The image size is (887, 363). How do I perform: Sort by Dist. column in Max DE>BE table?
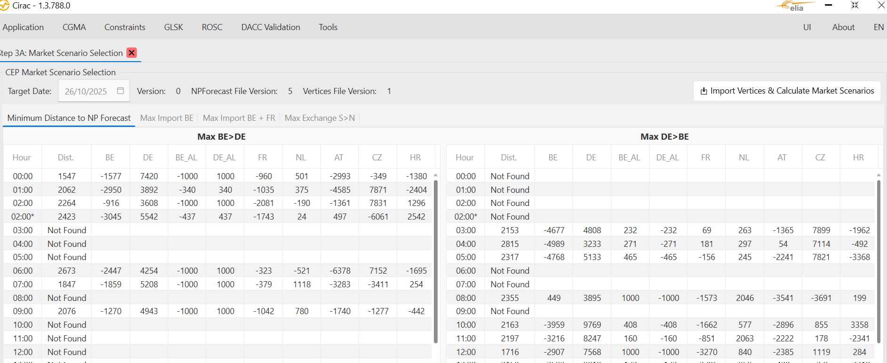tap(509, 158)
